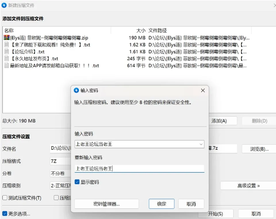Click 取消 in the 输入密码 dialog
Viewport: 276px width, 219px height.
pyautogui.click(x=191, y=204)
